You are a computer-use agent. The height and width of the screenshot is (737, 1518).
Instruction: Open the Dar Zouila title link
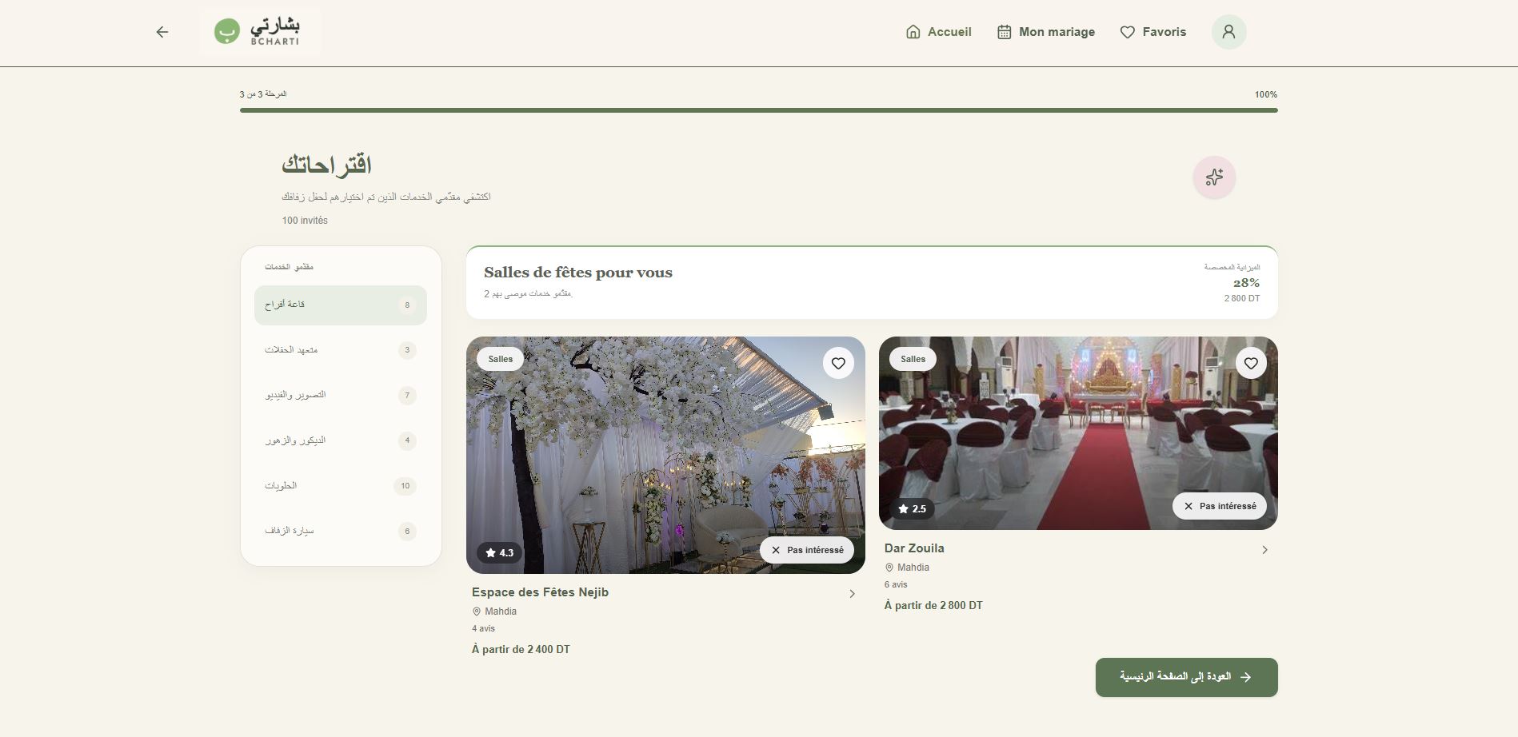pyautogui.click(x=914, y=548)
